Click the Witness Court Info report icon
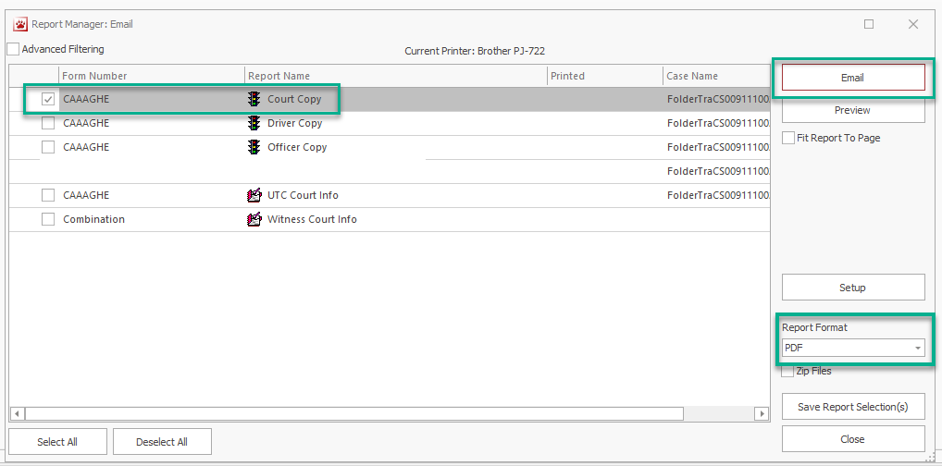Screen dimensions: 942x466 click(x=254, y=219)
